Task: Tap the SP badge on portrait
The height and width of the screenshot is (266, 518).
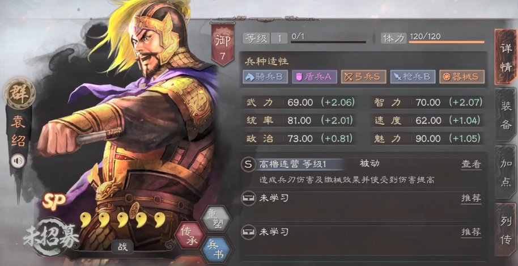Action: (x=53, y=201)
